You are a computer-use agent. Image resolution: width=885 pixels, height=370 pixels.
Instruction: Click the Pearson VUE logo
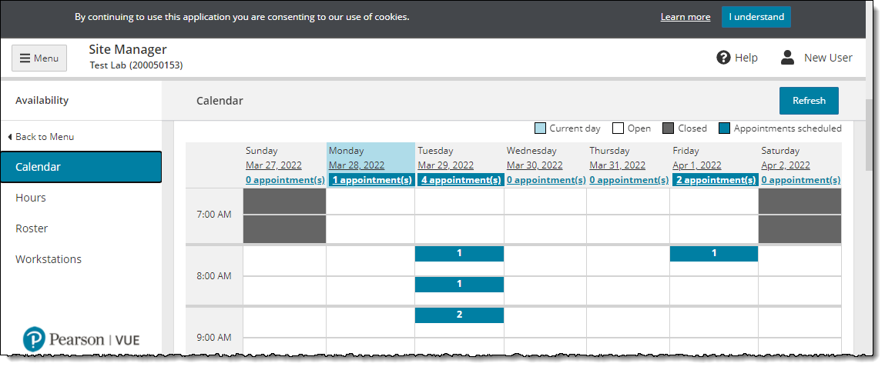tap(81, 339)
